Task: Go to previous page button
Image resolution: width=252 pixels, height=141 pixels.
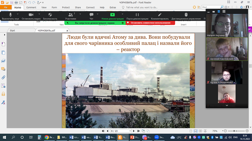Action: click(107, 131)
